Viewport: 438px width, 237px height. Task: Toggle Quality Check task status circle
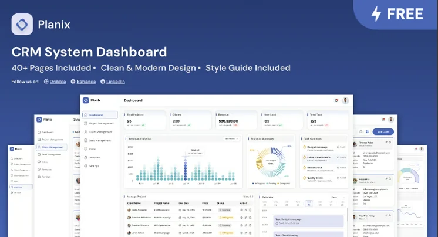pyautogui.click(x=305, y=178)
